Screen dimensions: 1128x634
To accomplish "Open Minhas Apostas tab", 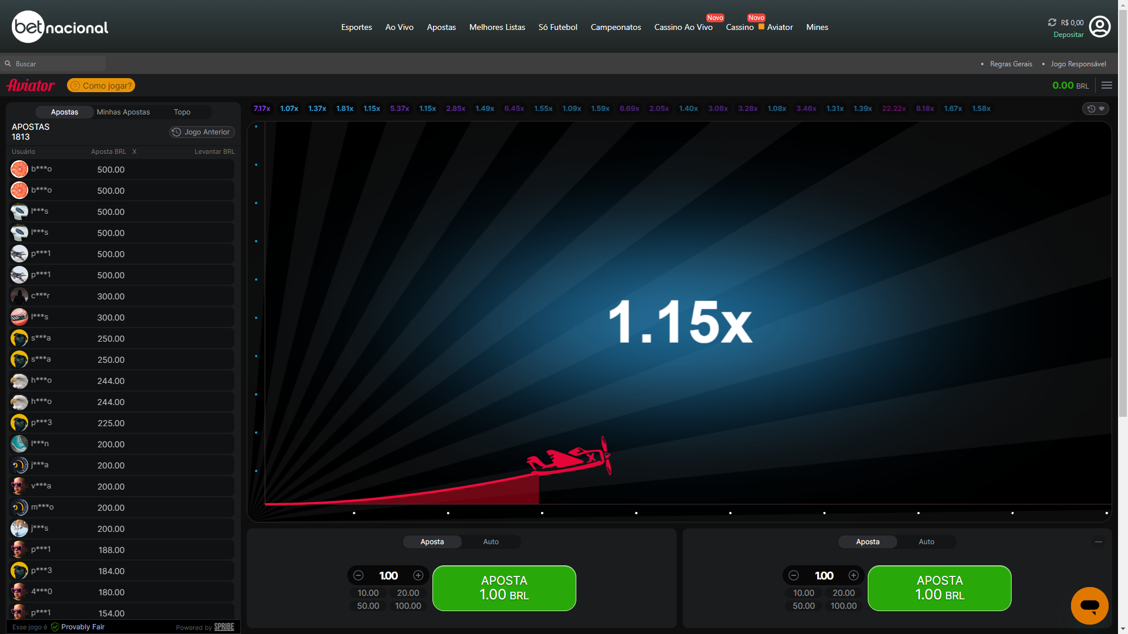I will coord(123,112).
